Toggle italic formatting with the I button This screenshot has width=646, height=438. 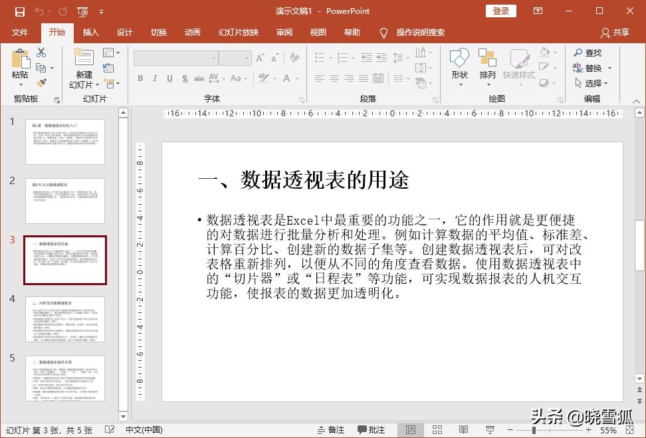tap(155, 78)
